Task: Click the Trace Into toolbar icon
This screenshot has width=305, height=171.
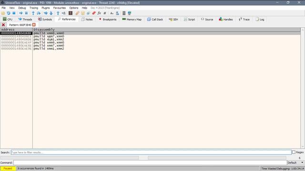Action: pyautogui.click(x=46, y=13)
